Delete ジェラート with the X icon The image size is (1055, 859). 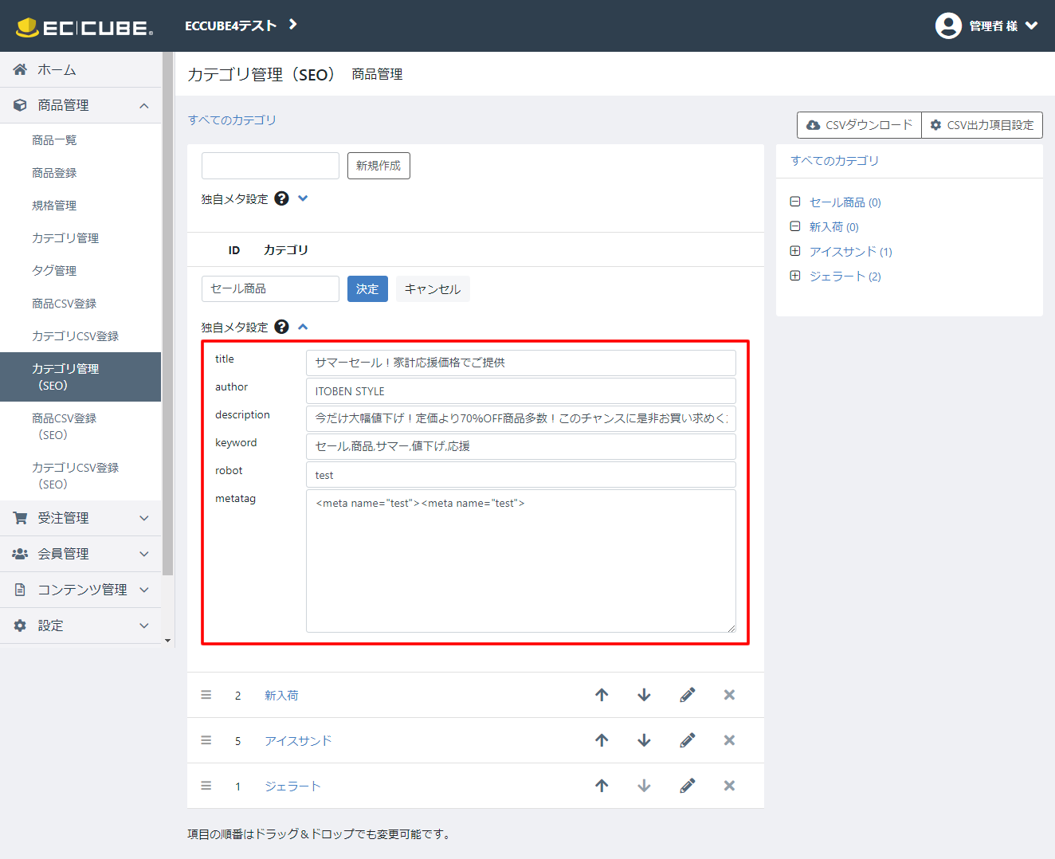[729, 786]
